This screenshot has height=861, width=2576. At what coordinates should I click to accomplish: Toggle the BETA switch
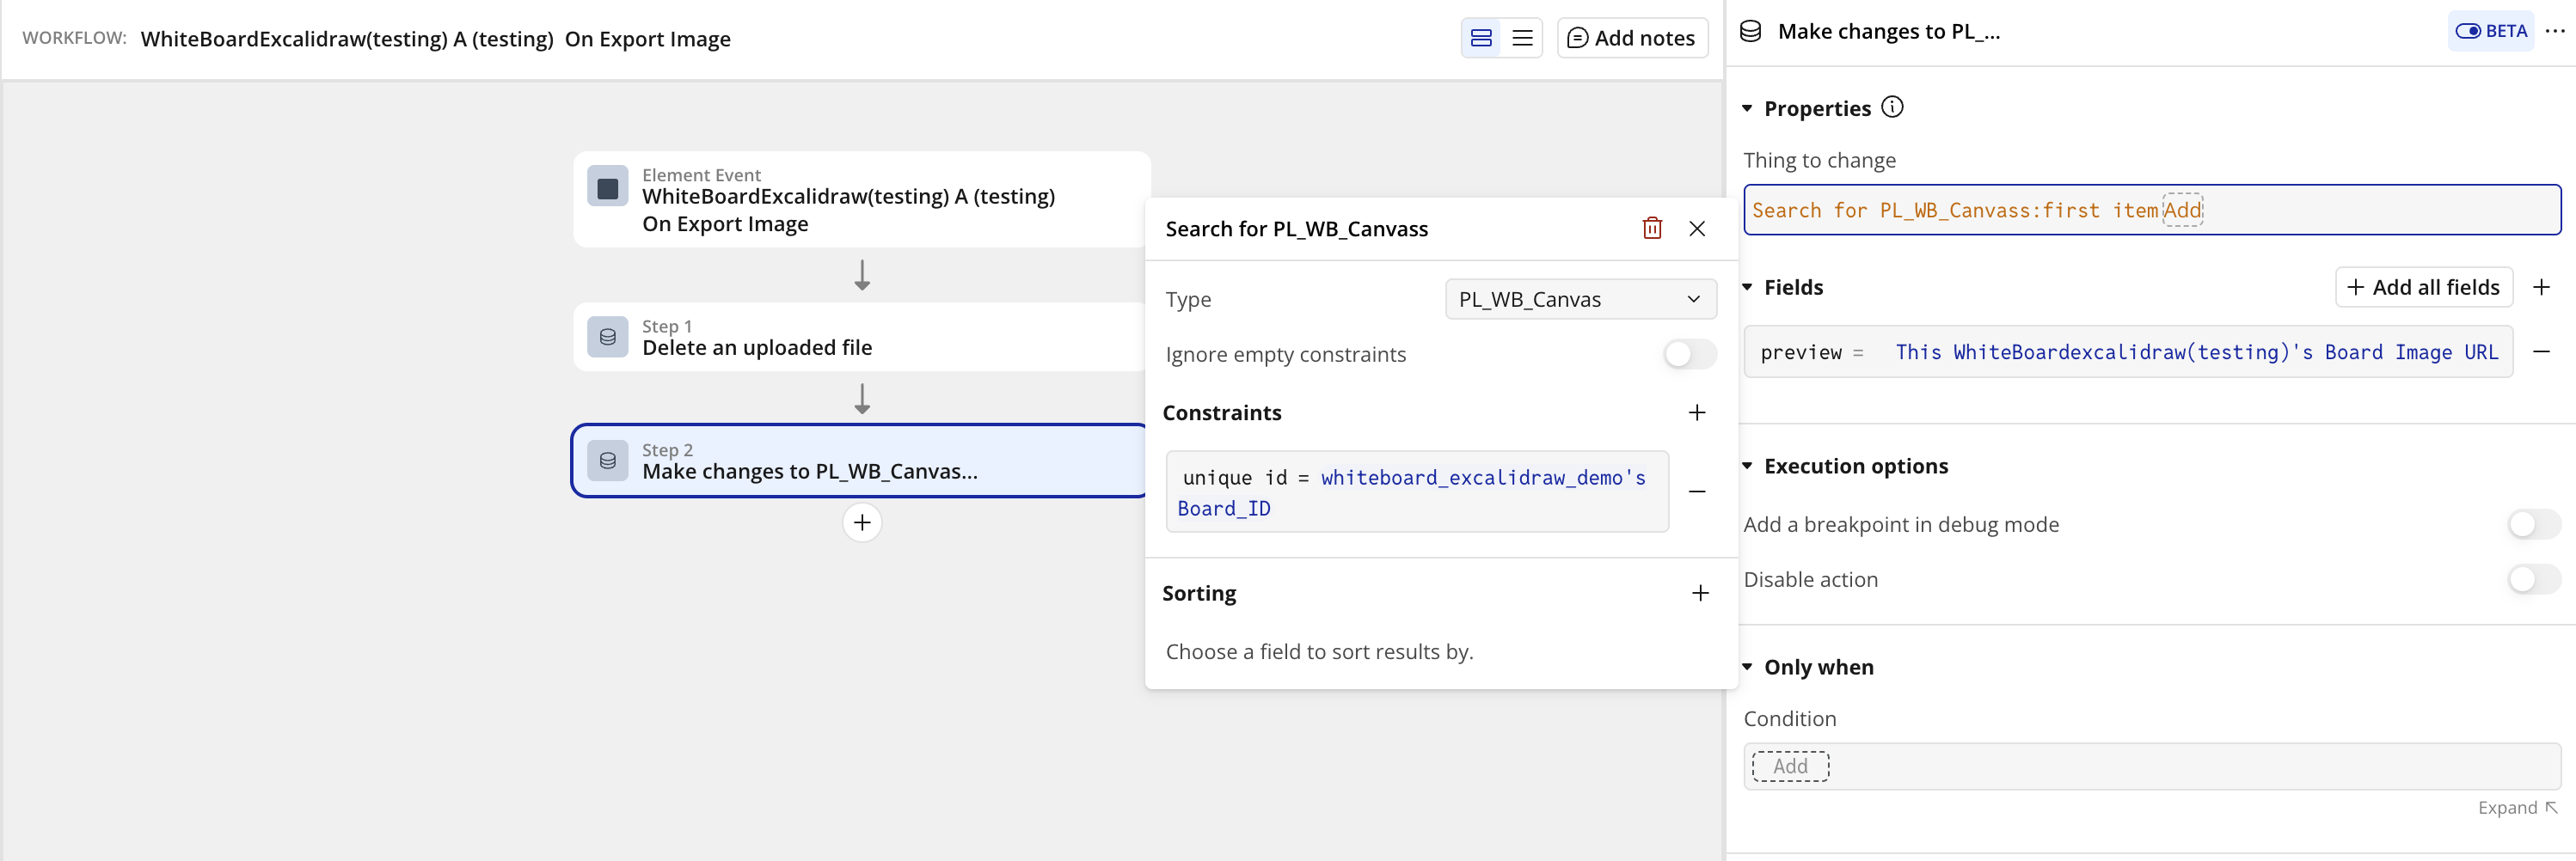tap(2491, 31)
